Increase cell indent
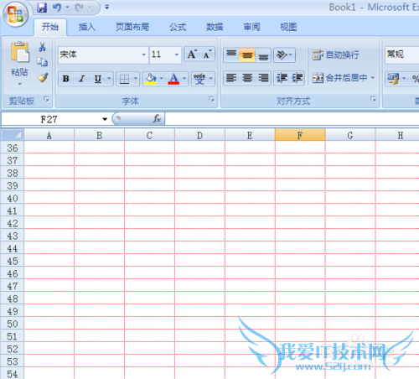Screen dimensions: 419x379 pyautogui.click(x=297, y=78)
